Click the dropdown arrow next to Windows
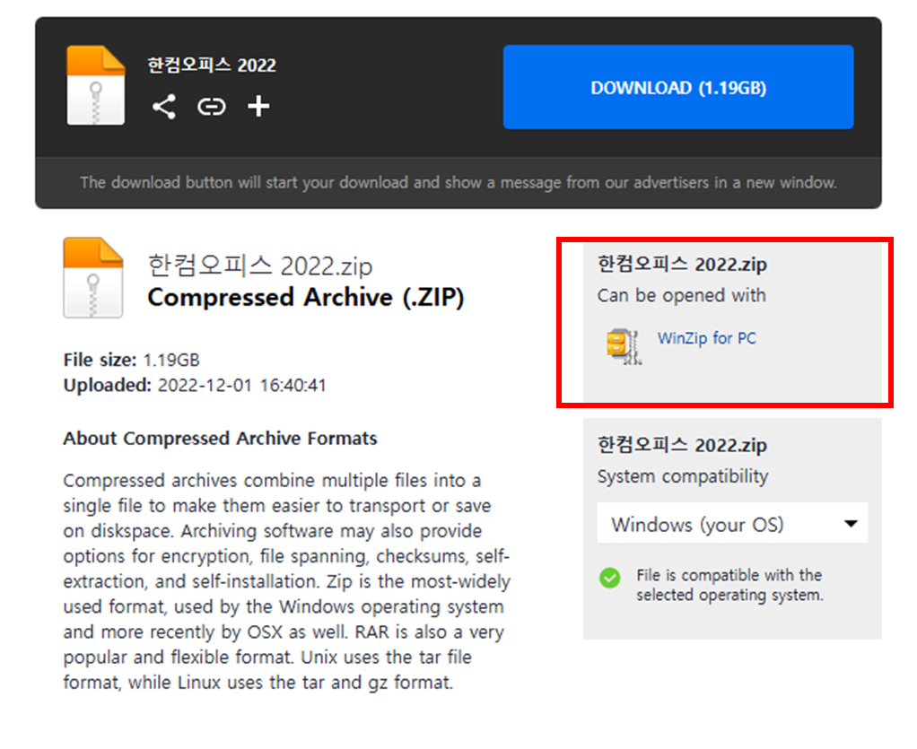This screenshot has height=749, width=917. click(851, 523)
